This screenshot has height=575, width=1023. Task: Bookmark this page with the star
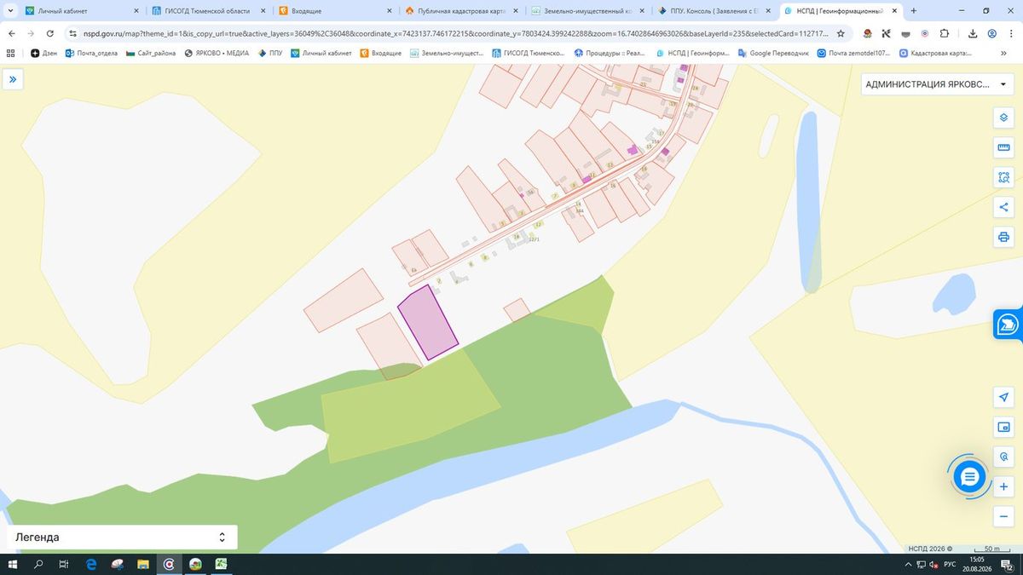click(841, 33)
